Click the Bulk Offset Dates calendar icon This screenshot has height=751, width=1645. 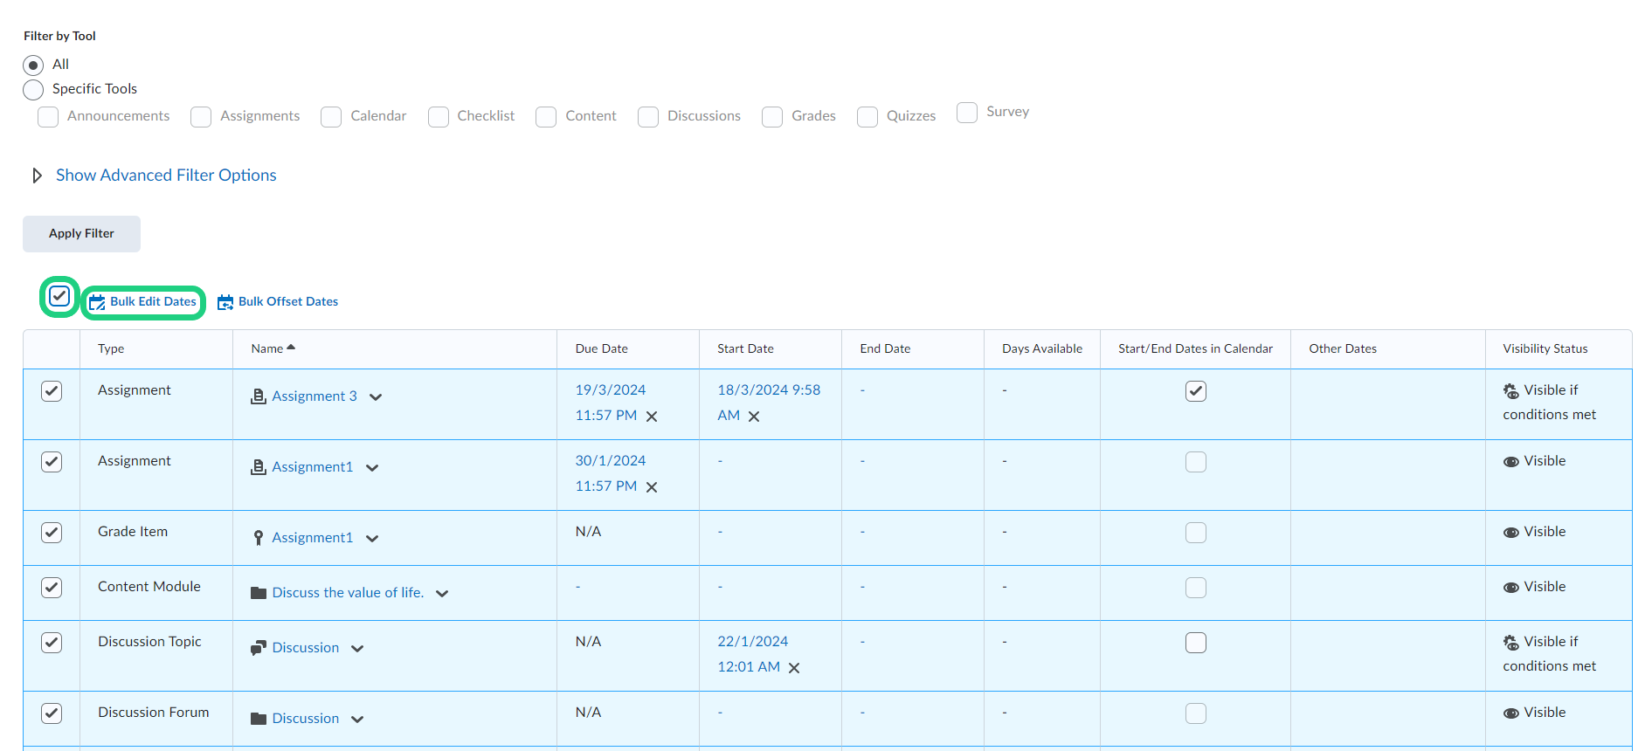225,302
